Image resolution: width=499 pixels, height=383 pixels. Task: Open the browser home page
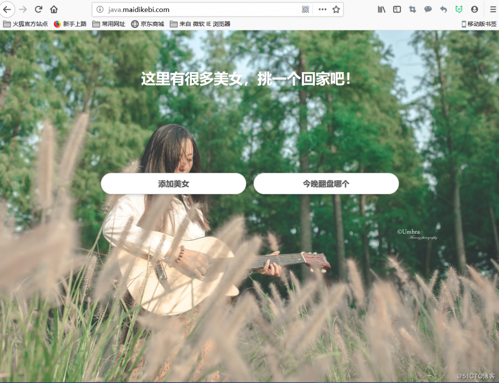tap(54, 9)
